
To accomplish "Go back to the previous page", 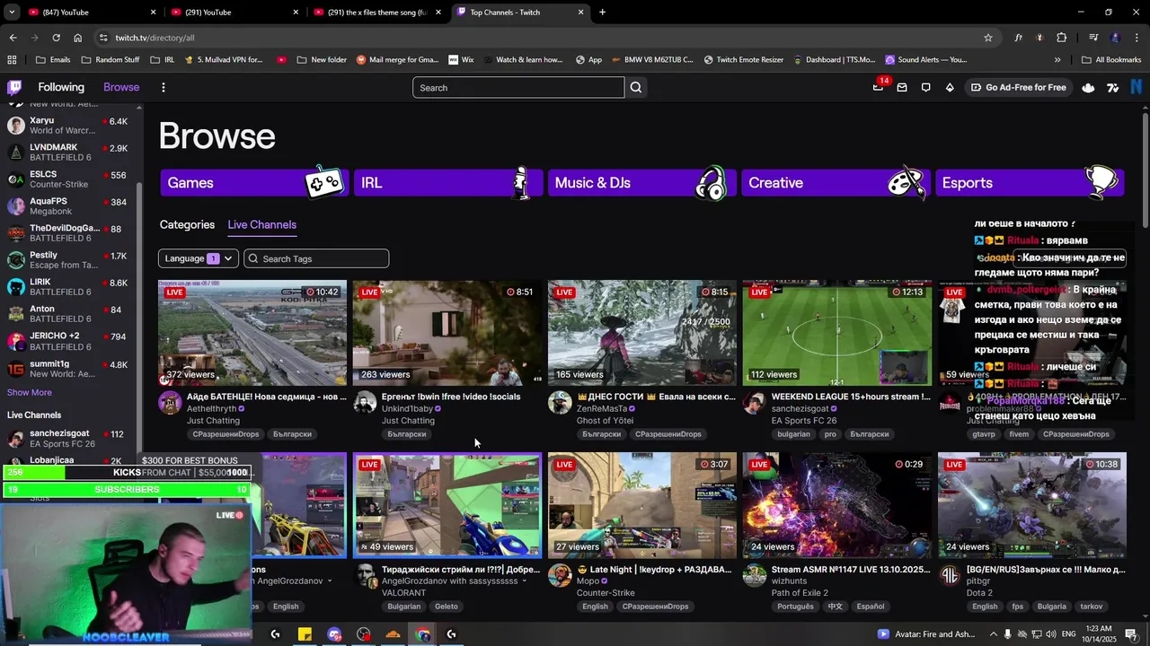I will (x=13, y=38).
